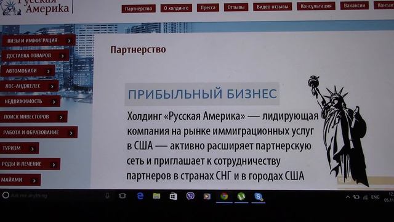
Task: Open Работа и образование section
Action: [39, 133]
